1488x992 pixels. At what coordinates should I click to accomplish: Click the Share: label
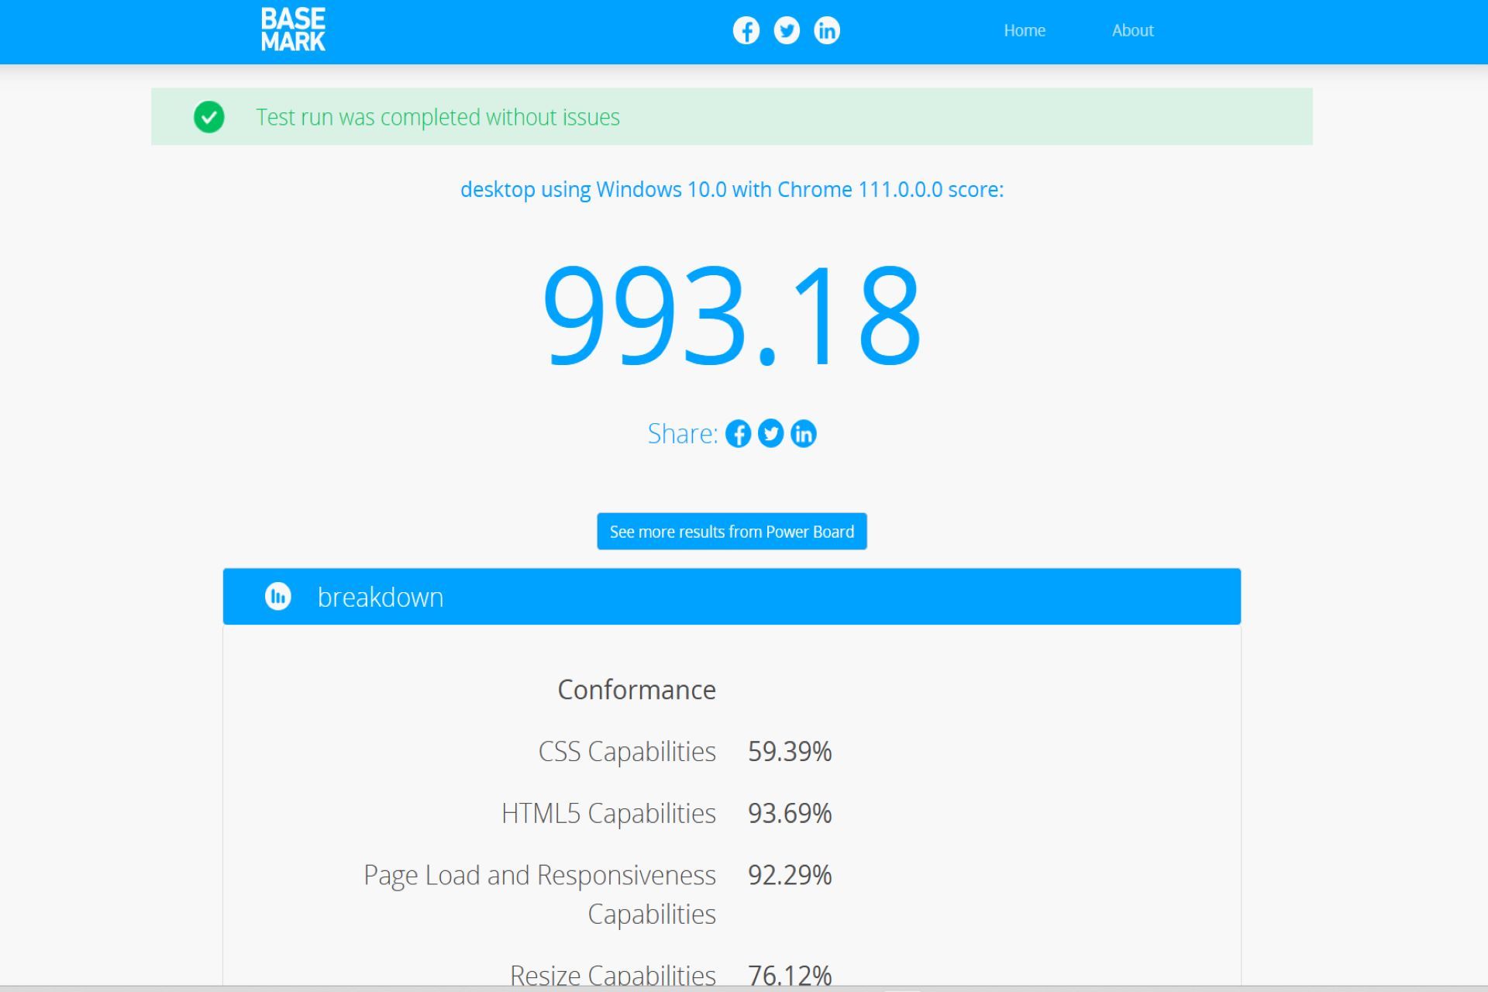(x=683, y=434)
